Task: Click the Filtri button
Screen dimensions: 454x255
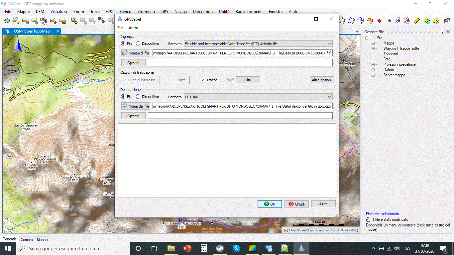Action: tap(248, 80)
